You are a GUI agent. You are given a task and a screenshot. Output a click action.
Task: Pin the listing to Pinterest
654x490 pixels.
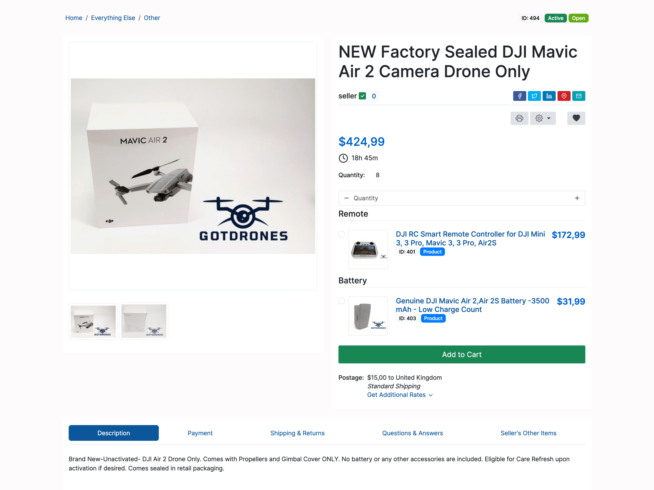[564, 96]
